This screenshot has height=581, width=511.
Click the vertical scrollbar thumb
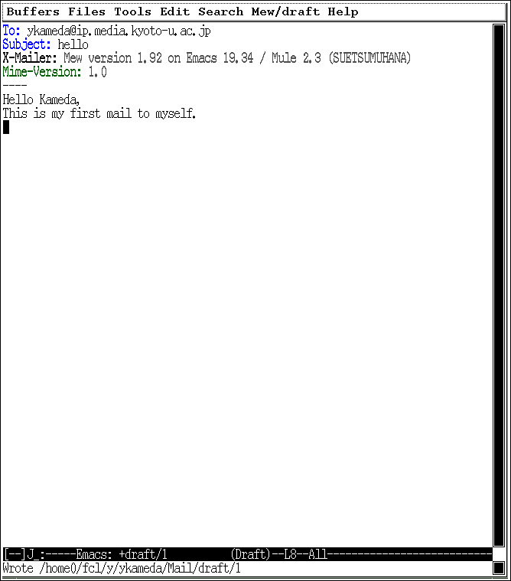pos(499,286)
